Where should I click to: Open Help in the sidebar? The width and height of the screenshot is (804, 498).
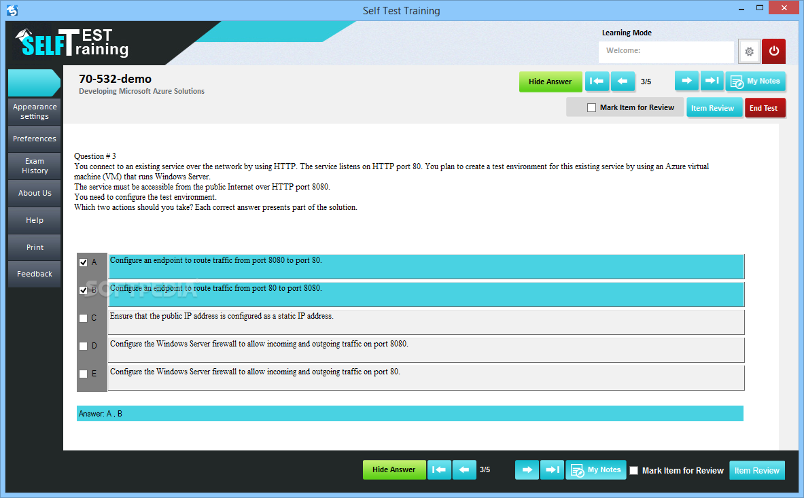(x=35, y=220)
